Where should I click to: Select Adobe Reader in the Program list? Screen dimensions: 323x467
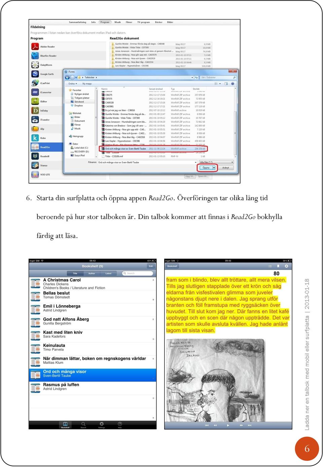point(68,47)
